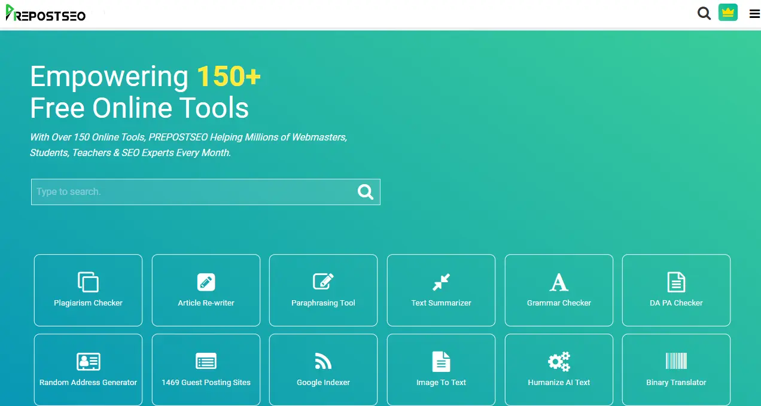Click the Plagiarism Checker copy icon
761x406 pixels.
88,282
